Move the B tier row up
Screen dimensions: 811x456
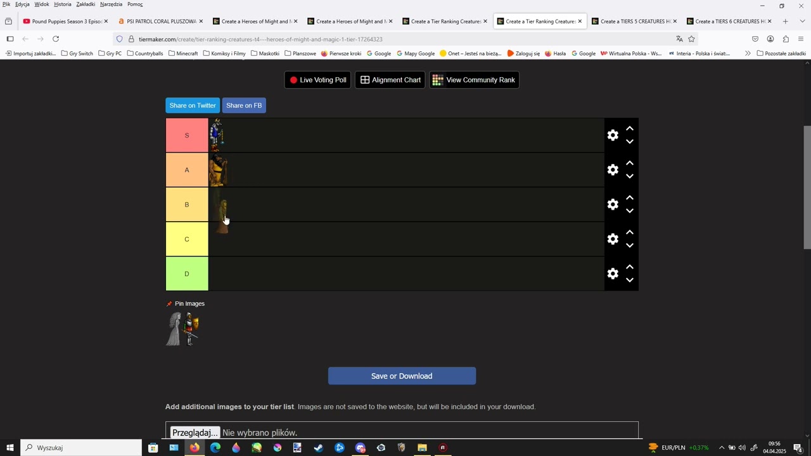pos(630,198)
